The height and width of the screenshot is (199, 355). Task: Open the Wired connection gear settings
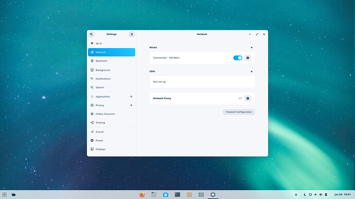[x=247, y=58]
